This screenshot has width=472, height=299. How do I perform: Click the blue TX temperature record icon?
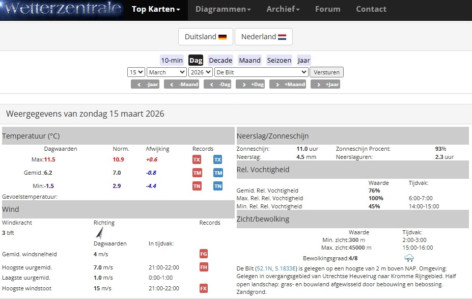point(218,159)
